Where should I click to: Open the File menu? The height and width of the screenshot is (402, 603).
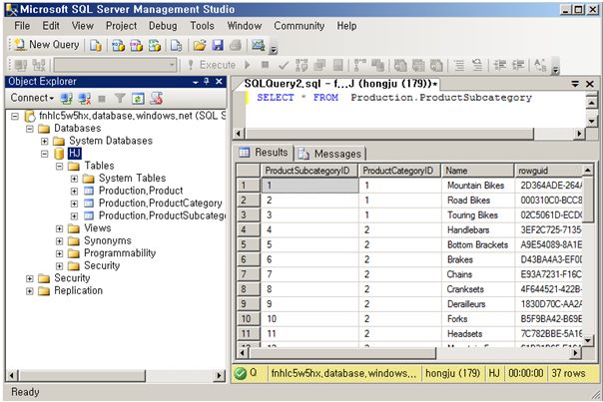(22, 26)
